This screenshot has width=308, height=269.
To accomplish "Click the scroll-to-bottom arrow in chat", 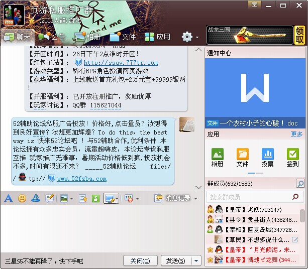I will [x=198, y=188].
